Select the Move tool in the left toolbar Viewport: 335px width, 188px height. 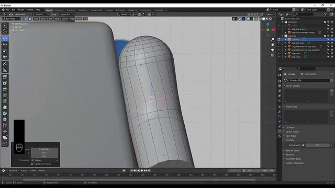pos(5,39)
